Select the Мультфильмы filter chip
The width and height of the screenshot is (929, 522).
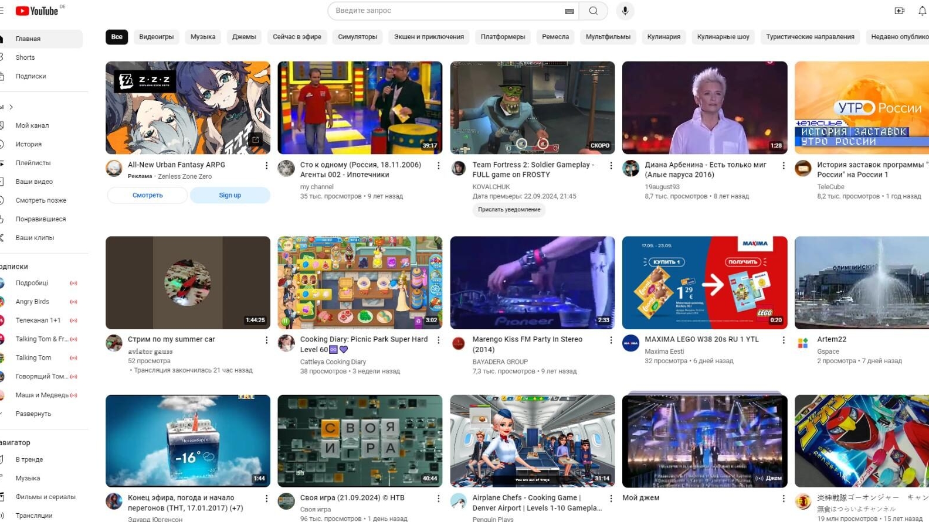608,37
